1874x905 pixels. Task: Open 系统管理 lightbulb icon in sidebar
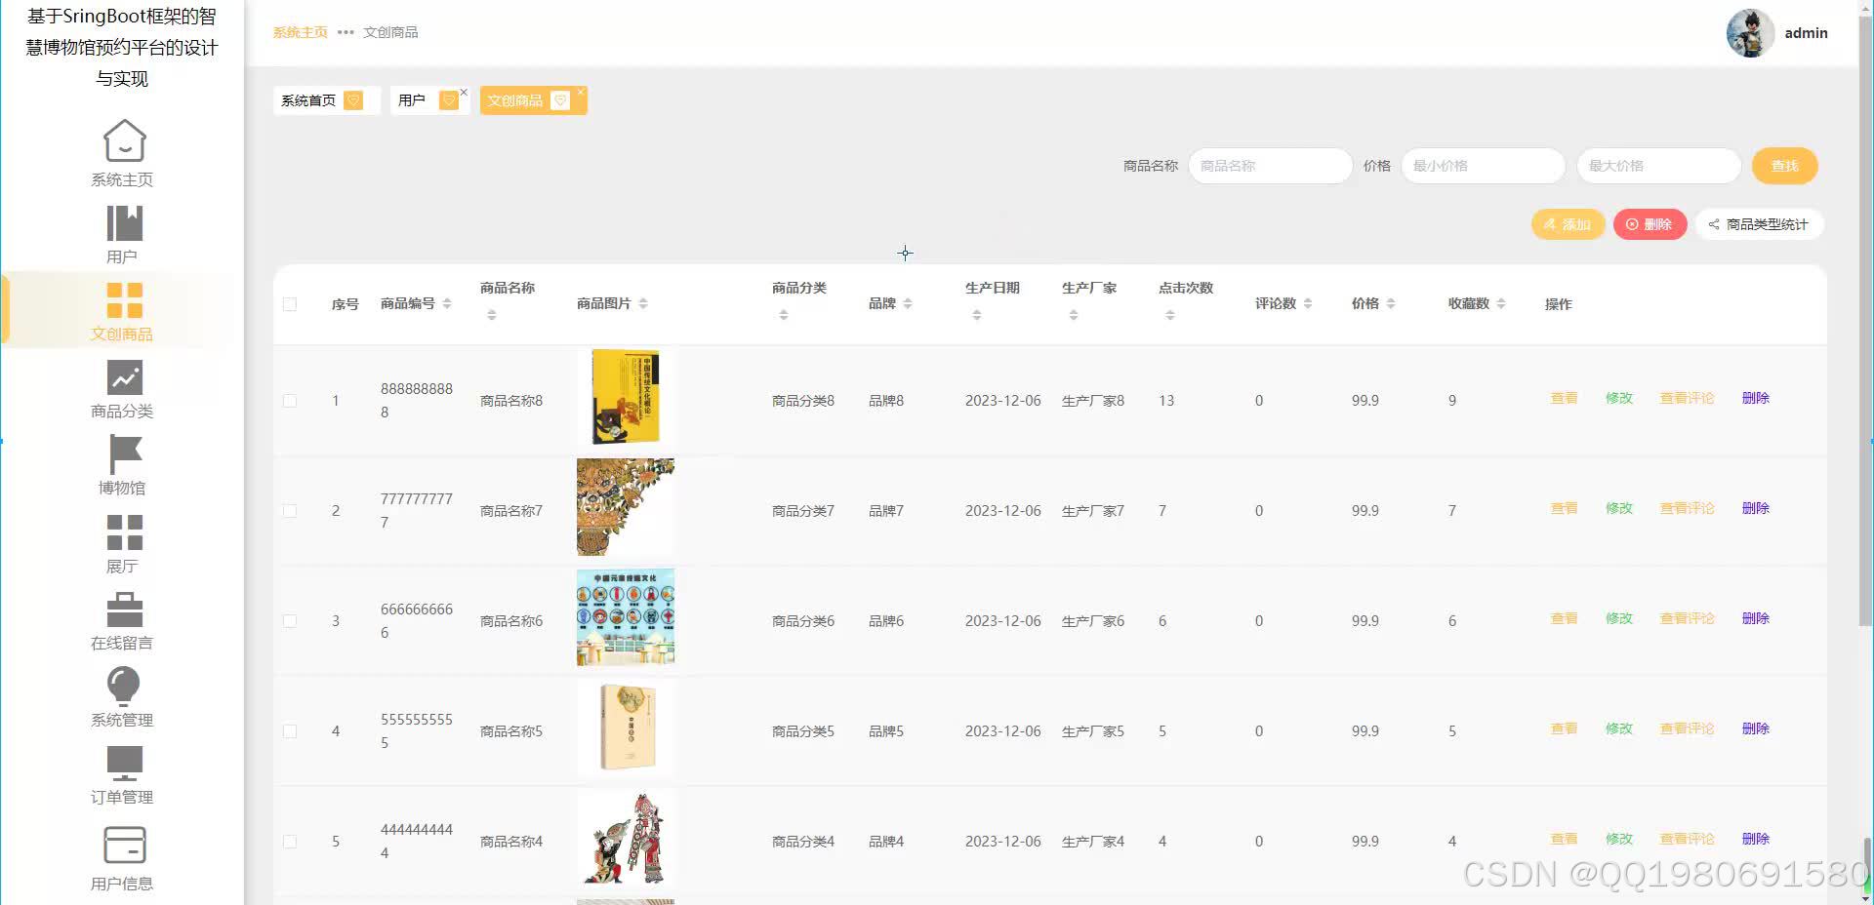click(x=124, y=686)
